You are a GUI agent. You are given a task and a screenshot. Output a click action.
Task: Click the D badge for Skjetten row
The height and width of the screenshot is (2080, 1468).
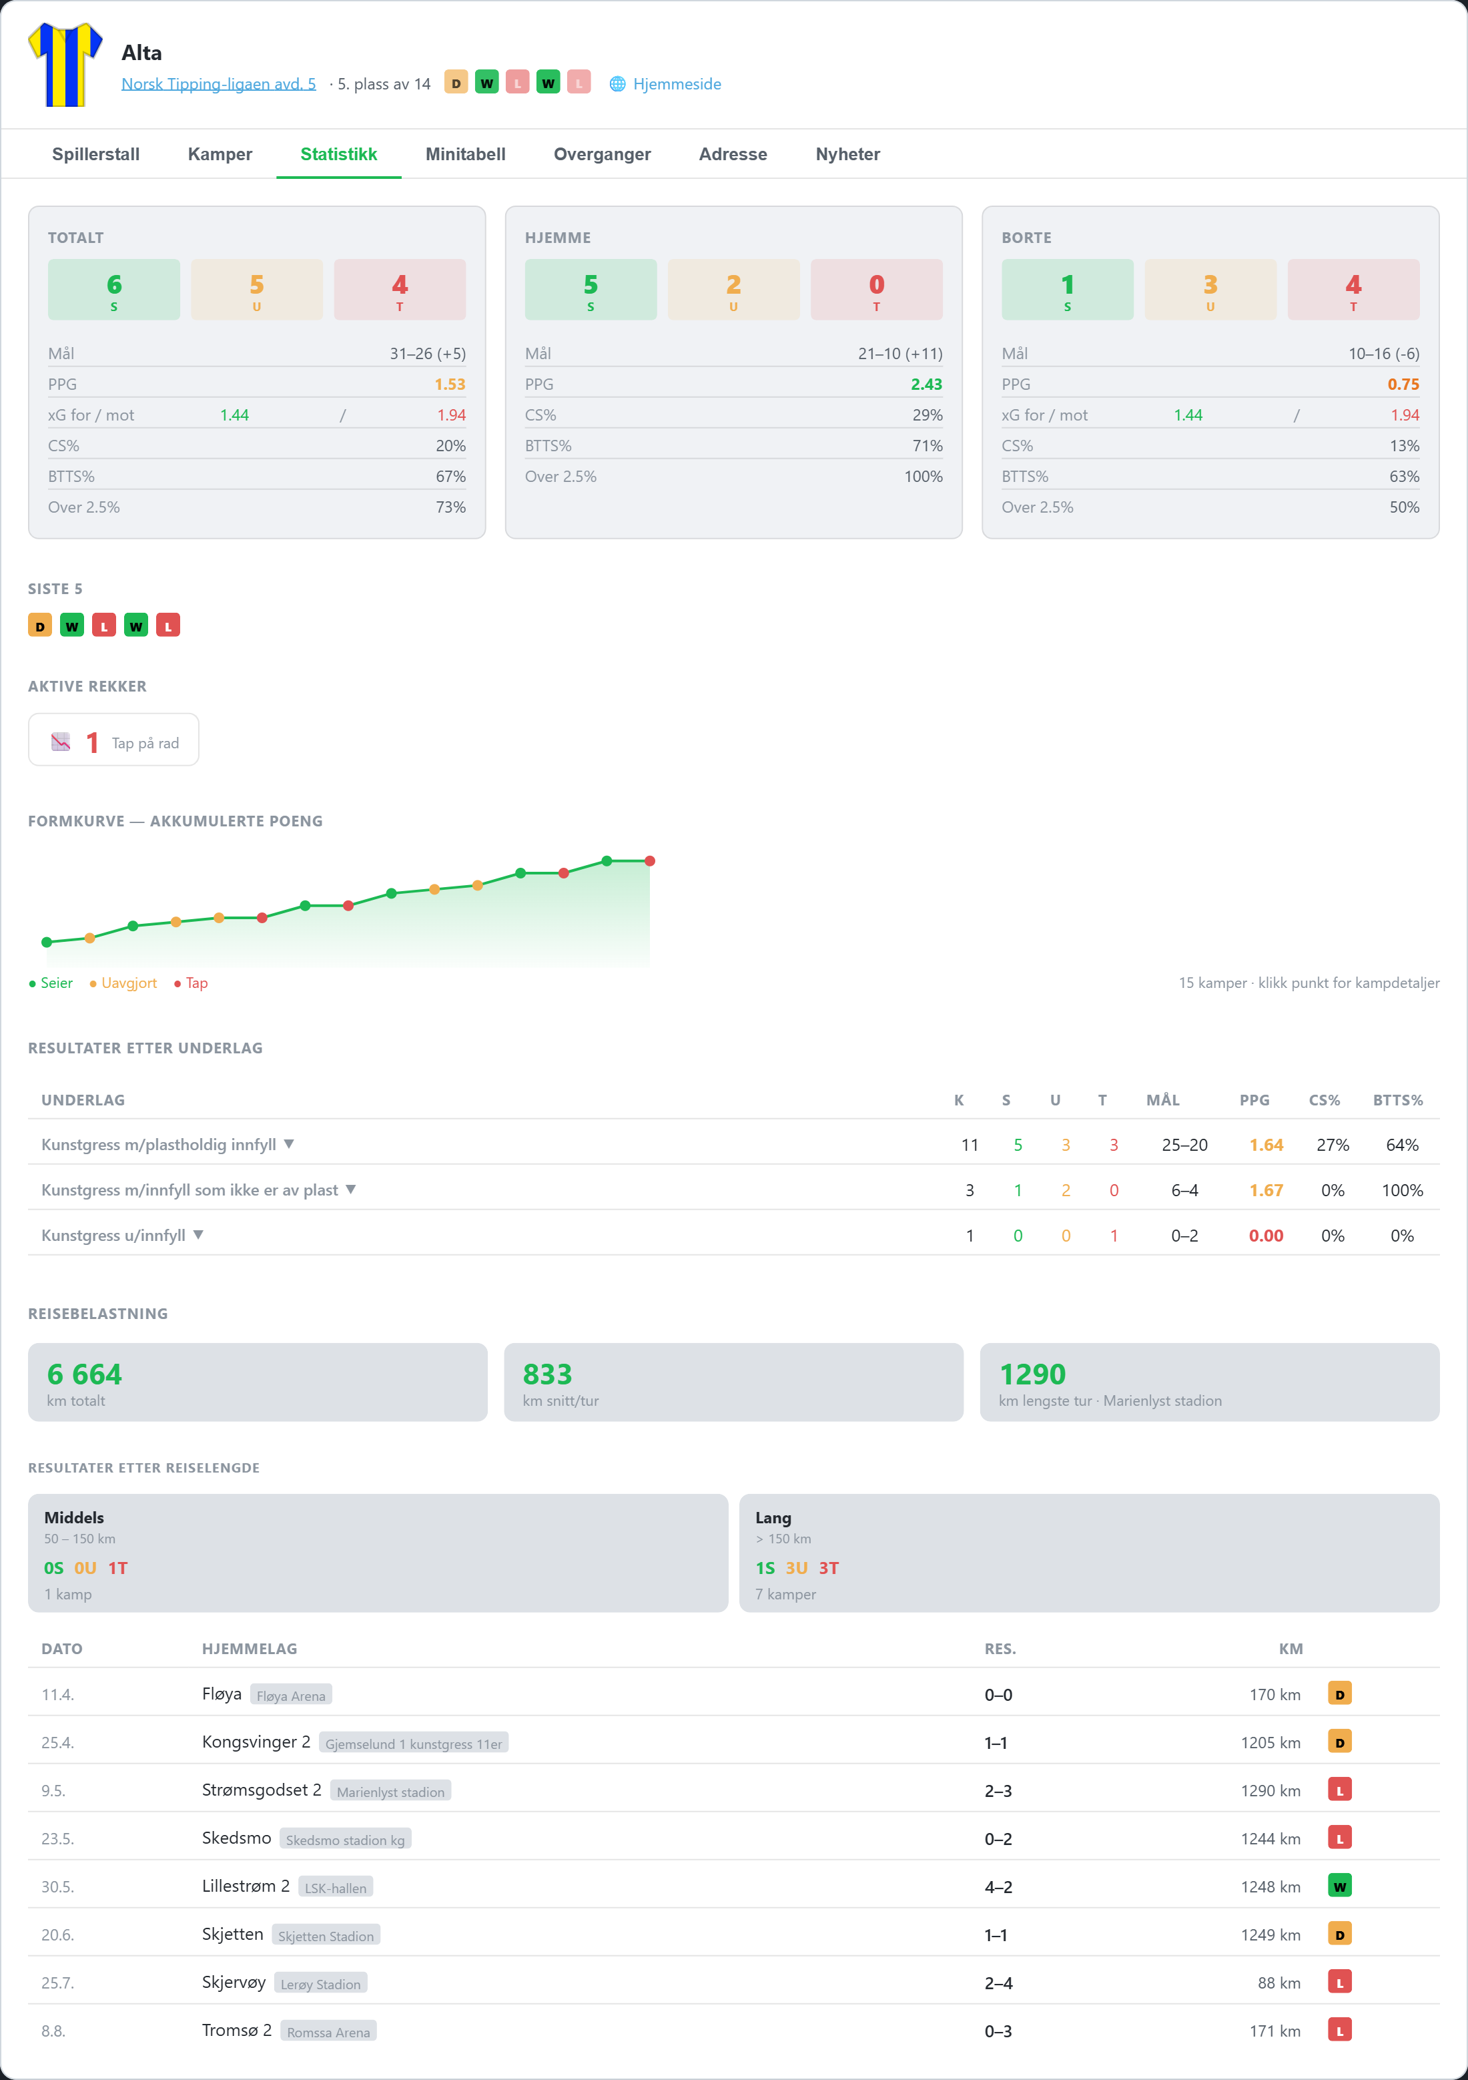coord(1339,1933)
